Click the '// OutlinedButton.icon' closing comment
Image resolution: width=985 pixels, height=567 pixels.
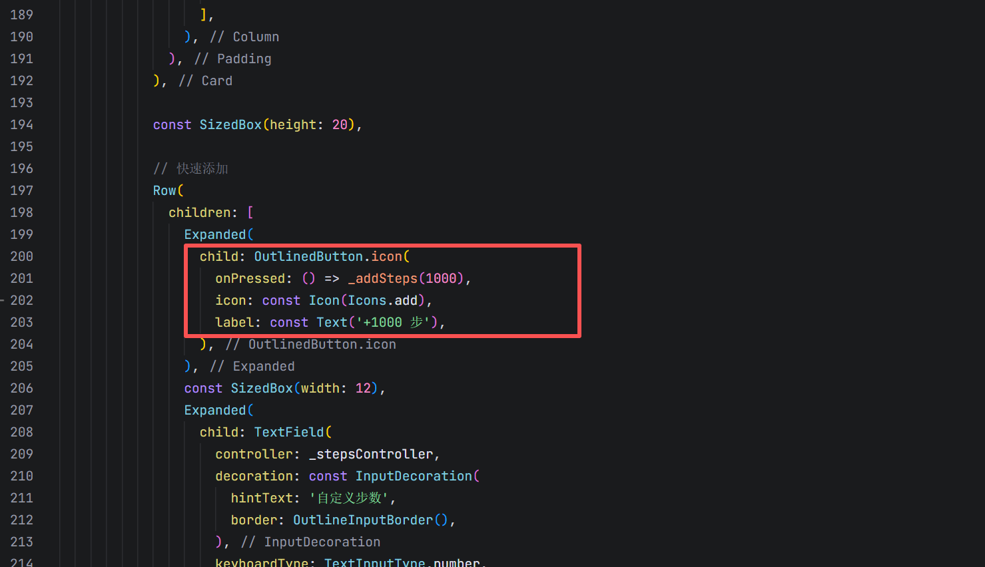[x=311, y=344]
